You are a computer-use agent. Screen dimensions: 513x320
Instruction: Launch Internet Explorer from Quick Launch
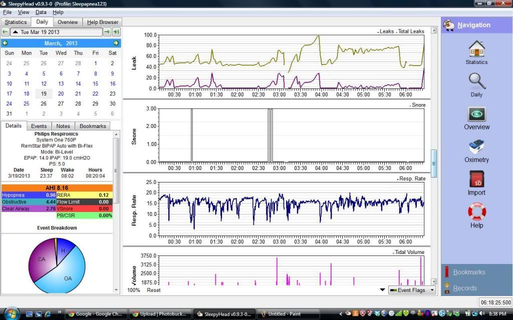tap(48, 314)
